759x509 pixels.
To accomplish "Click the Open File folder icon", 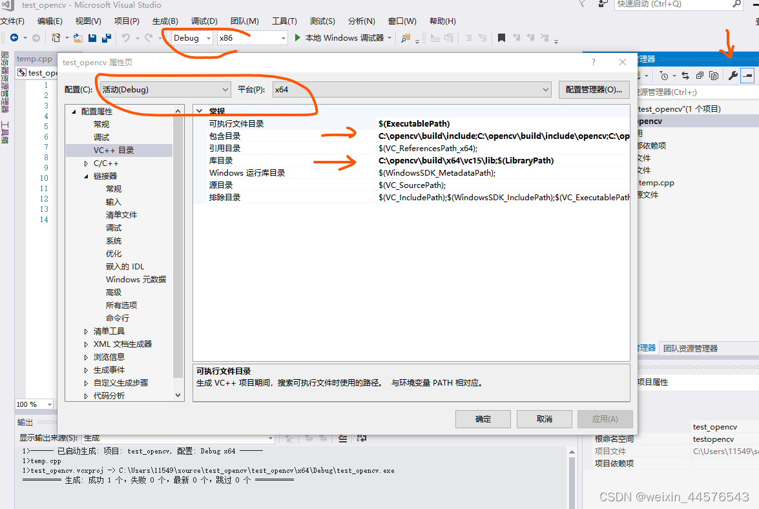I will (x=78, y=37).
